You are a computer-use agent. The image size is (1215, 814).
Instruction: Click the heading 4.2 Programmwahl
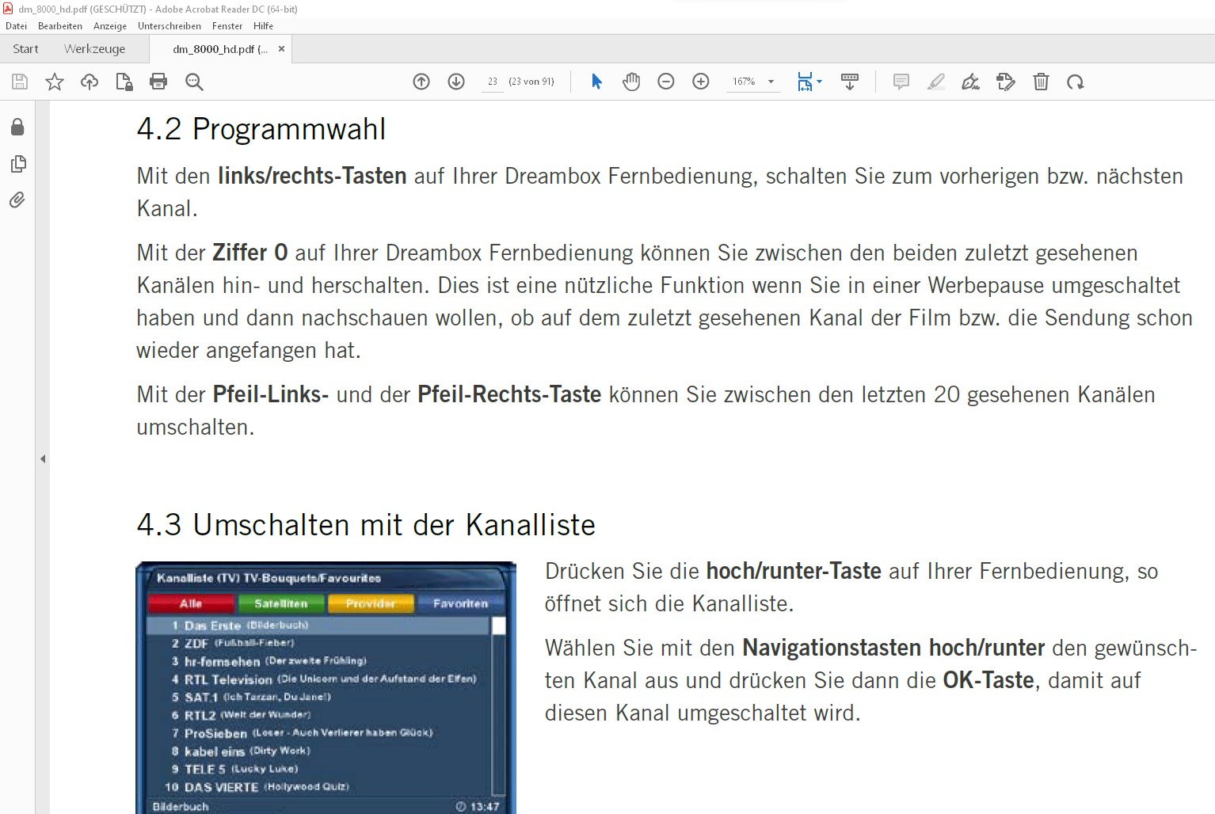[261, 129]
